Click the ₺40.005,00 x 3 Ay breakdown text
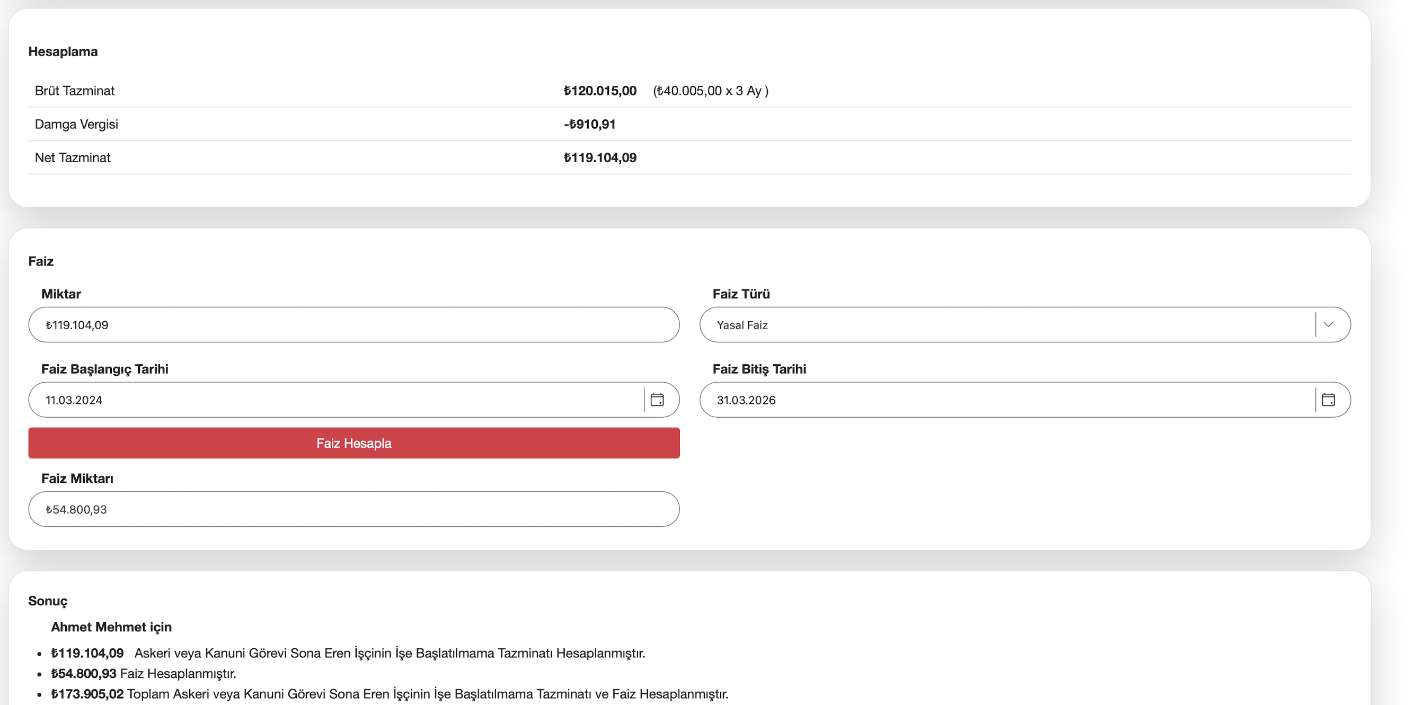The height and width of the screenshot is (705, 1415). click(710, 91)
